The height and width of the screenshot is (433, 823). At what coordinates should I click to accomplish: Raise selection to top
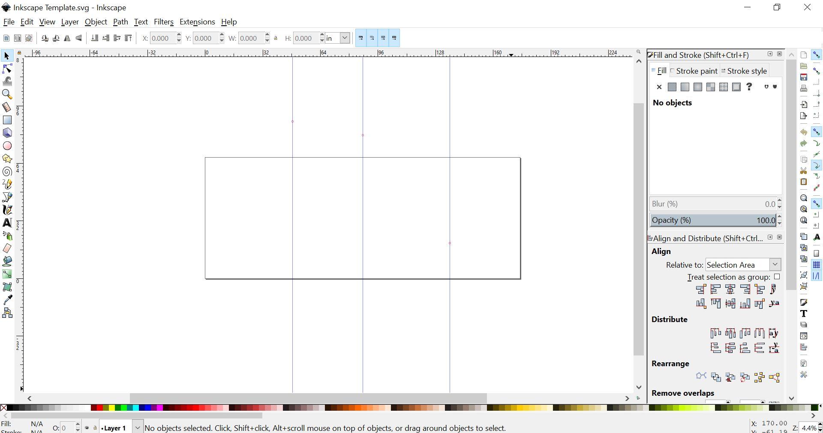click(x=128, y=38)
